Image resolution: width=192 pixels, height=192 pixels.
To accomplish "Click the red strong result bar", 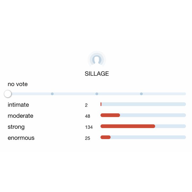I will pyautogui.click(x=128, y=126).
